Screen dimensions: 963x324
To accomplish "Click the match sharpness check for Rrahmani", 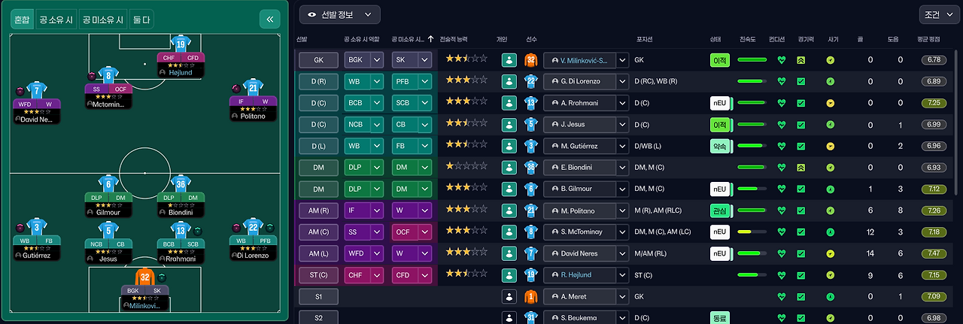I will tap(801, 102).
